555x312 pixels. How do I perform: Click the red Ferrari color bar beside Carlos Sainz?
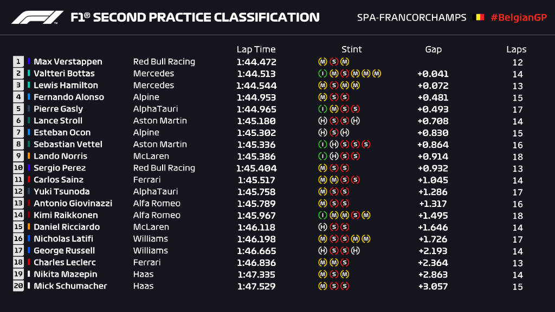pyautogui.click(x=29, y=180)
